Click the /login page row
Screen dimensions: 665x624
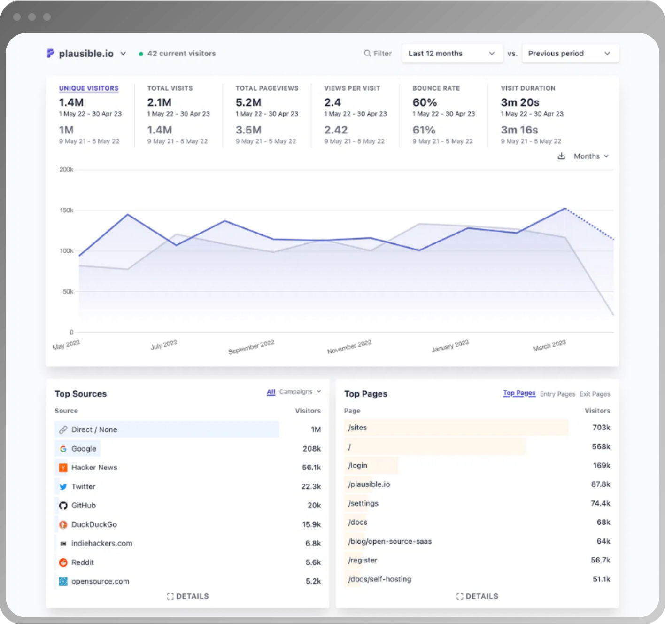[x=477, y=465]
